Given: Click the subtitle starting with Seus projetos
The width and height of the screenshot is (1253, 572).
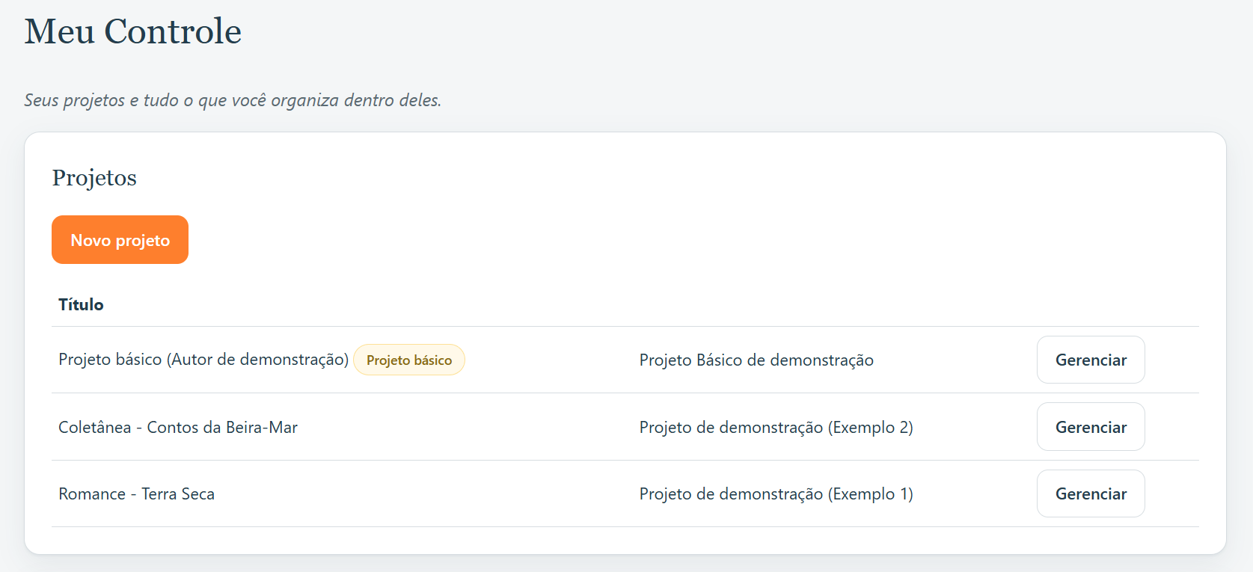Looking at the screenshot, I should pos(233,100).
